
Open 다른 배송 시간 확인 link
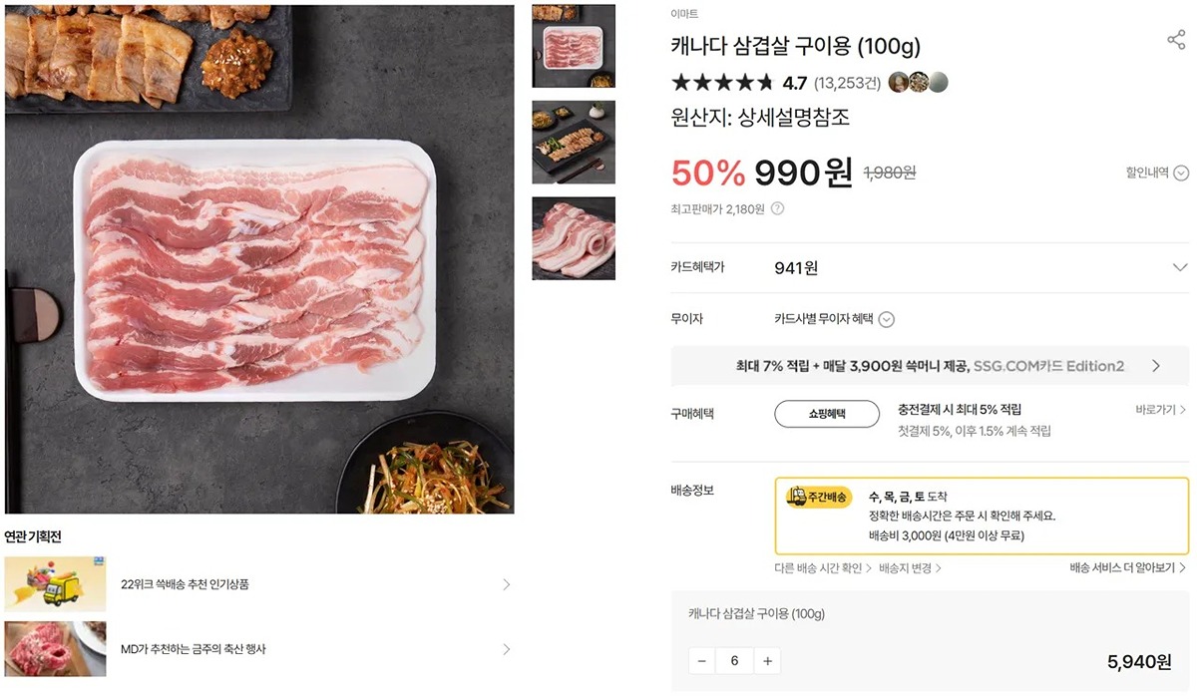pyautogui.click(x=822, y=568)
